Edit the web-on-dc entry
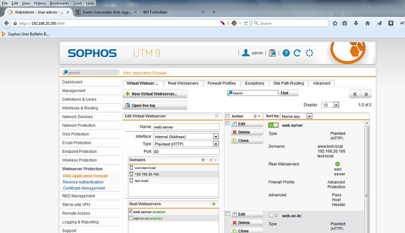Screen dimensions: 405x233 pos(247,214)
